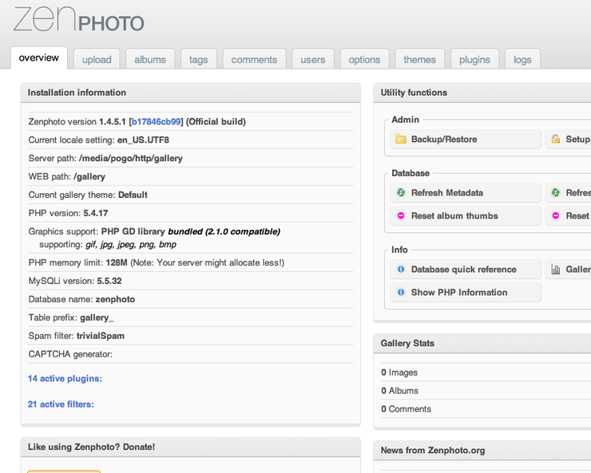Open the albums tab

pos(150,60)
